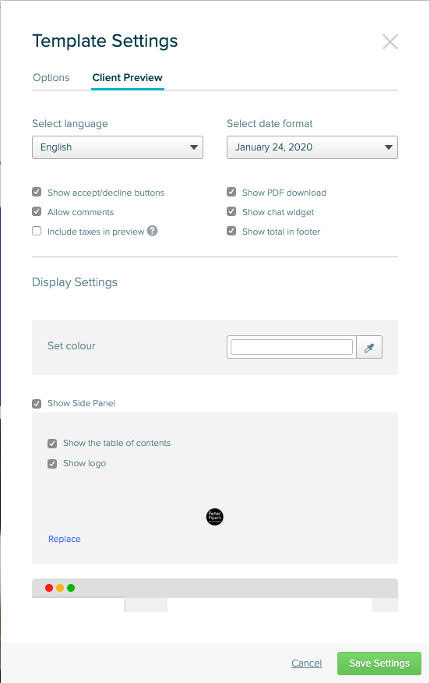Click the yellow dot in browser preview
Image resolution: width=430 pixels, height=683 pixels.
(60, 588)
